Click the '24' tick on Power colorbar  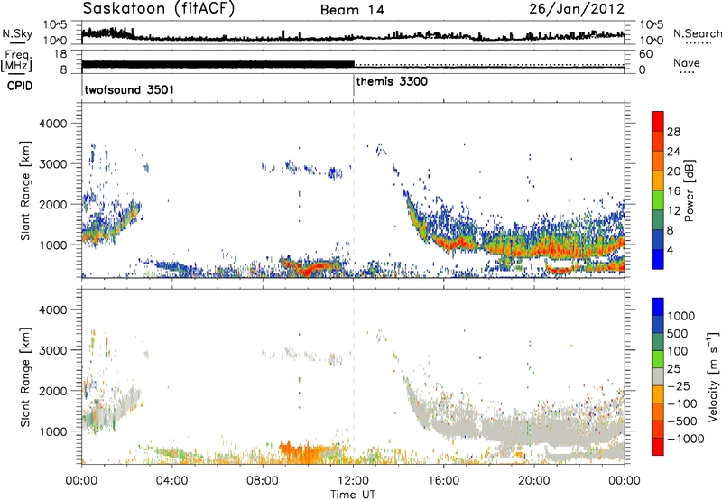tap(673, 152)
